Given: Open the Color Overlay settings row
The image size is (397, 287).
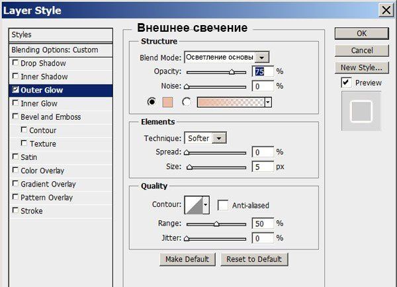Looking at the screenshot, I should click(61, 171).
